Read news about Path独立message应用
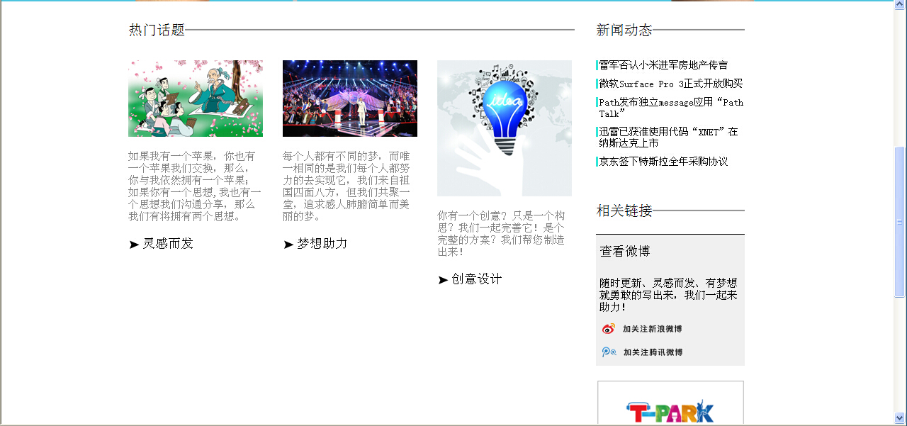This screenshot has height=426, width=907. pos(670,108)
